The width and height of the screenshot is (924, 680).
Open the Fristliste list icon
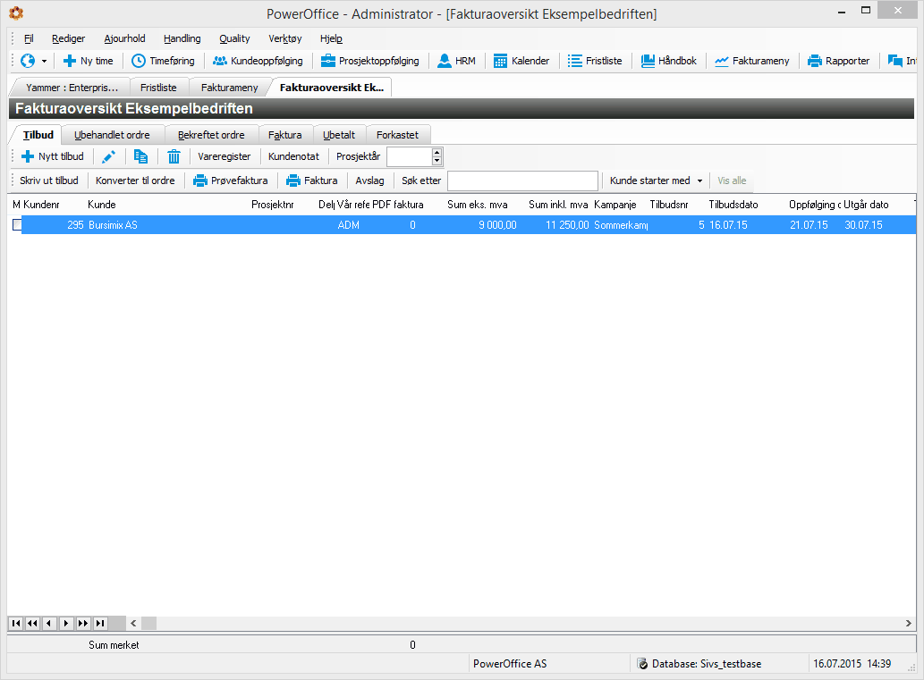574,61
